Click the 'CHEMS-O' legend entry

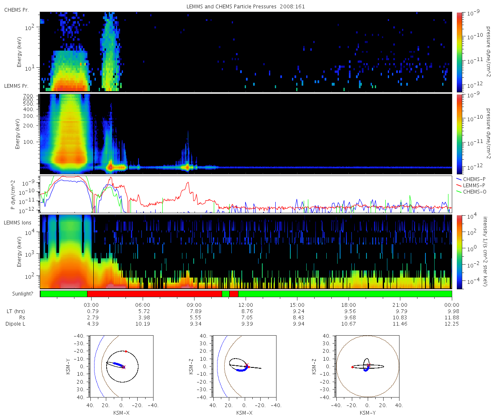pos(474,191)
